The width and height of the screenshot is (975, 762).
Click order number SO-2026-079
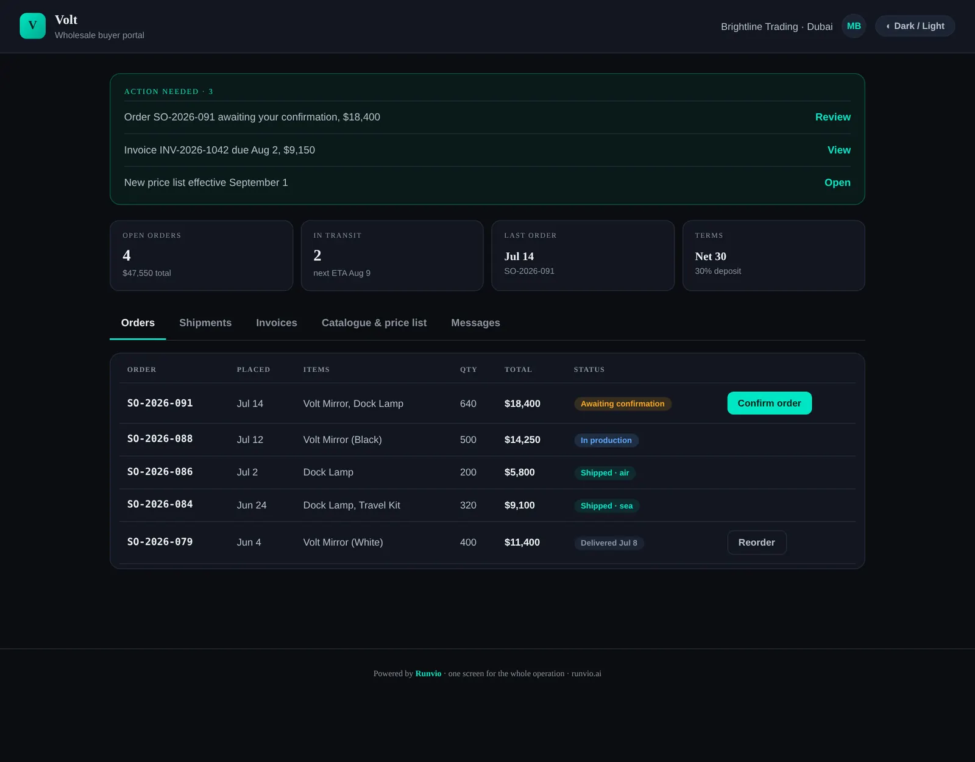click(x=160, y=542)
